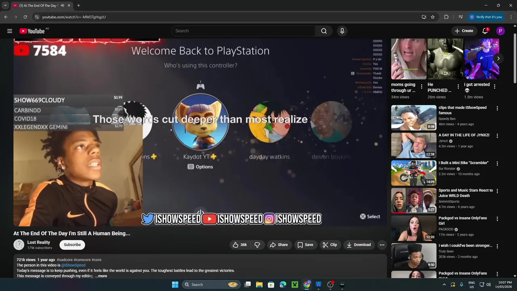
Task: Open the @IShowSpeed mention link
Action: [x=73, y=266]
